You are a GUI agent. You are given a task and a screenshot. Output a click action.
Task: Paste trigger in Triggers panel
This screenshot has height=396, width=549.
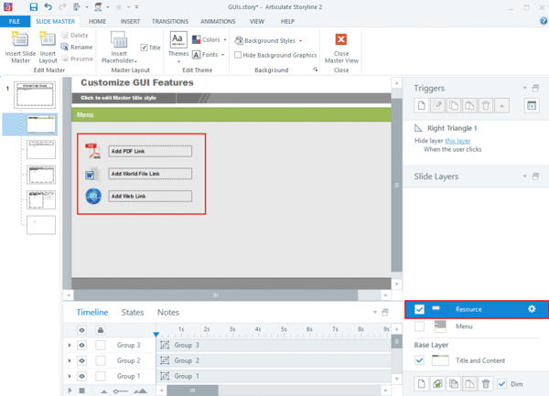click(x=470, y=105)
